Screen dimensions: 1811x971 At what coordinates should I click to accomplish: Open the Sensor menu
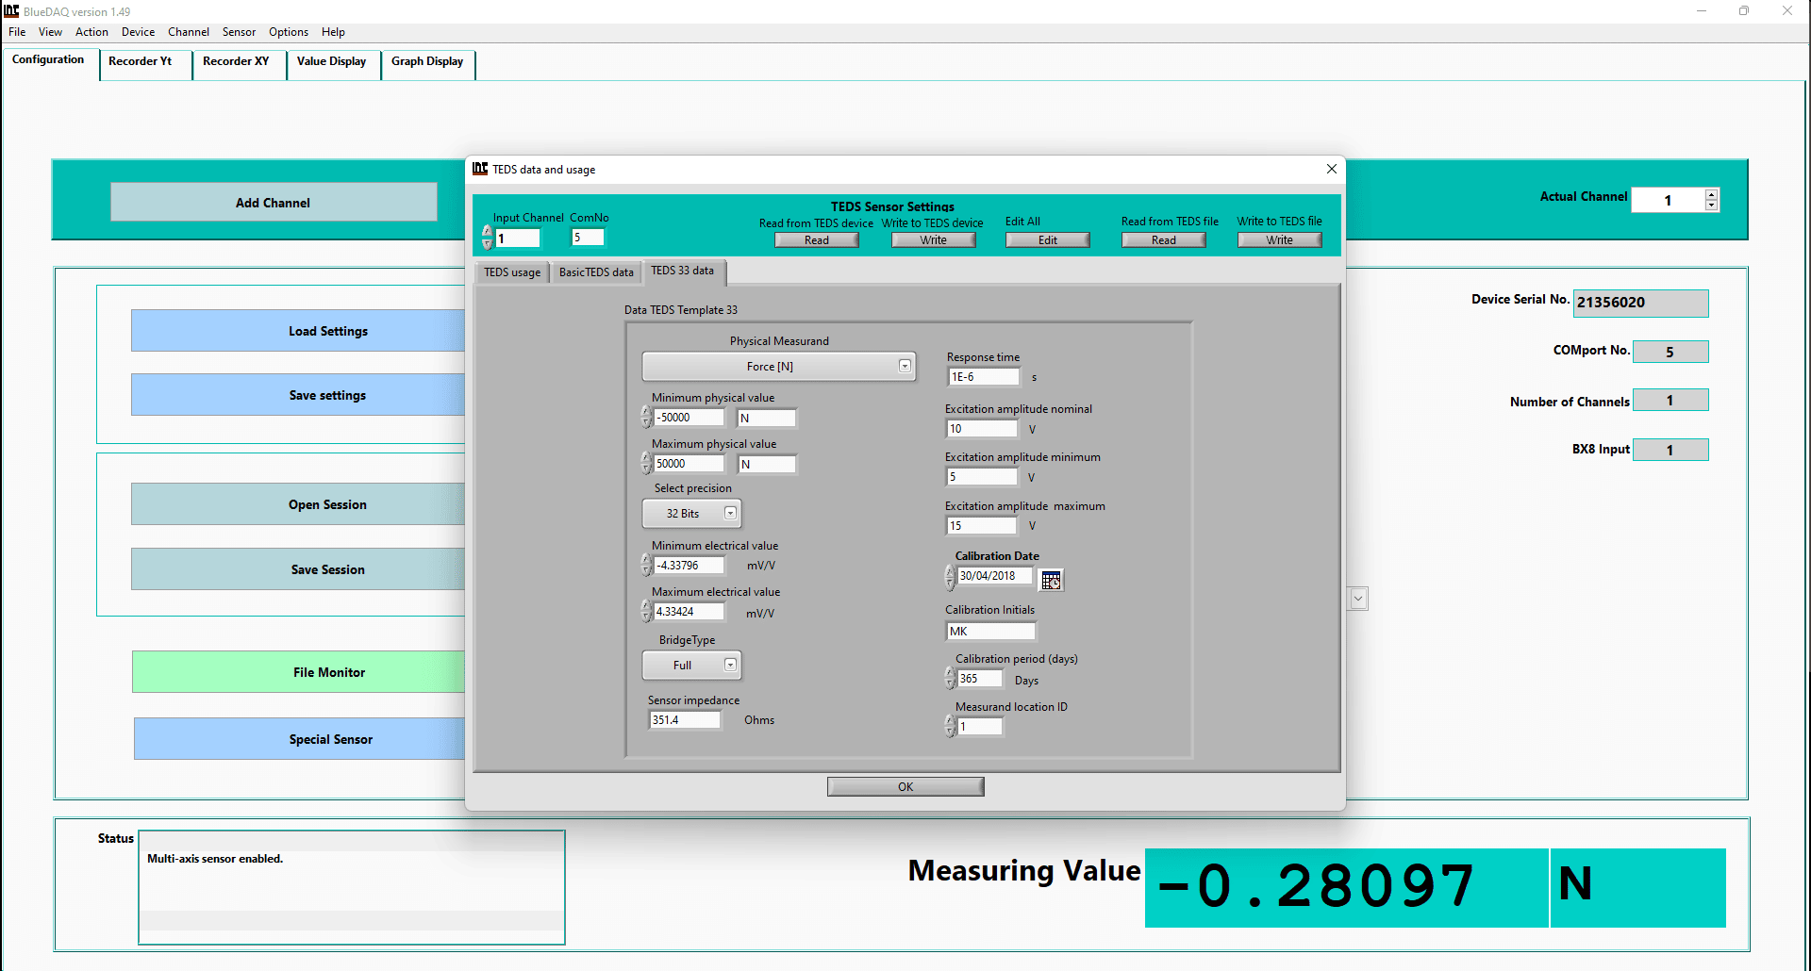tap(239, 32)
